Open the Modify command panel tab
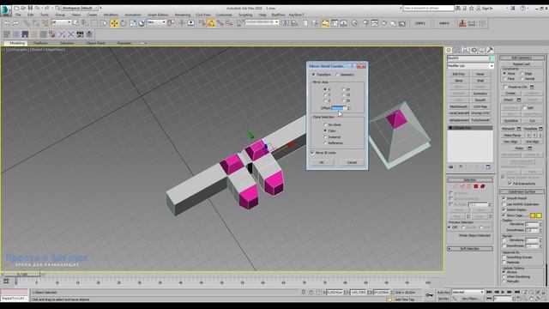The image size is (549, 309). (x=457, y=50)
